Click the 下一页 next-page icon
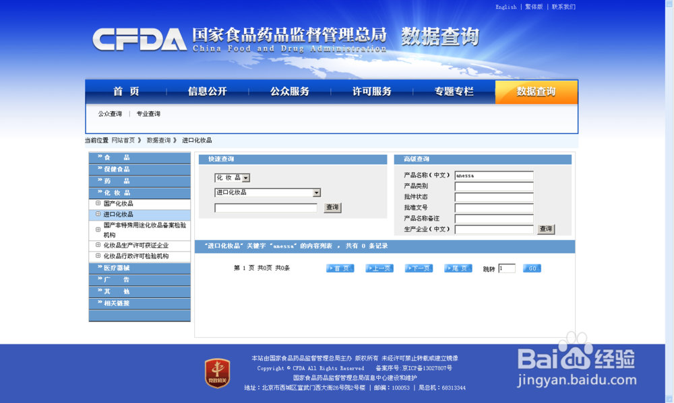The height and width of the screenshot is (403, 674). point(418,268)
